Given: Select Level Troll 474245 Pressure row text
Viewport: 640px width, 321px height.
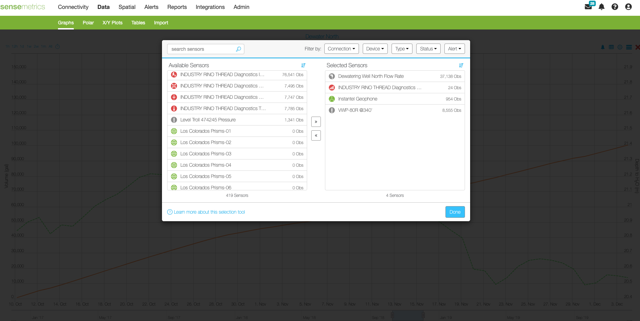Looking at the screenshot, I should pyautogui.click(x=208, y=120).
